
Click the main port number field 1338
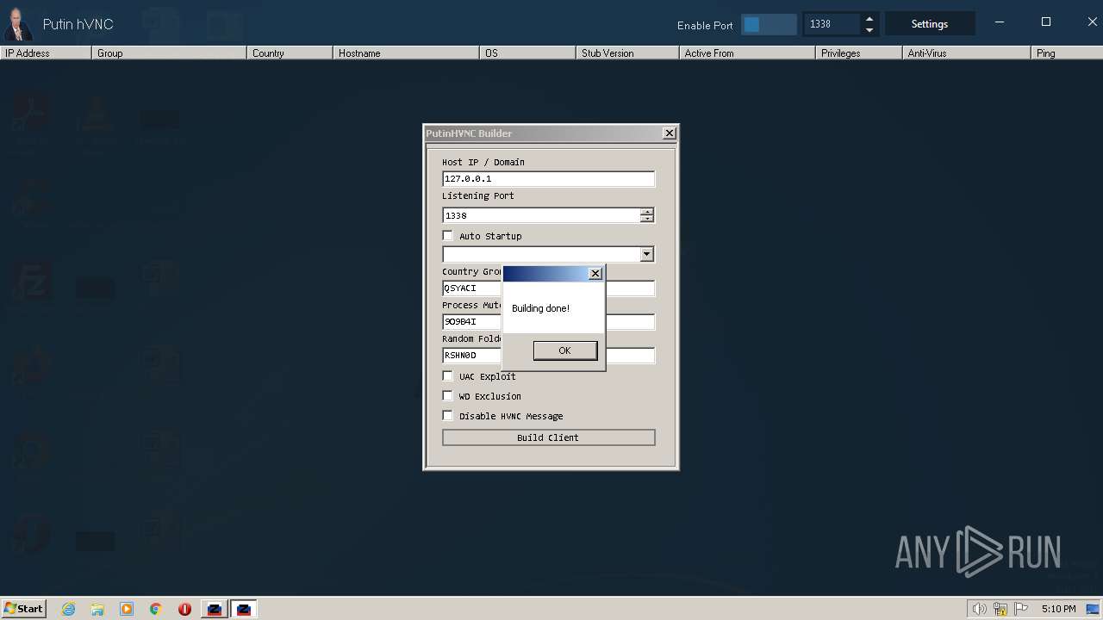click(832, 24)
